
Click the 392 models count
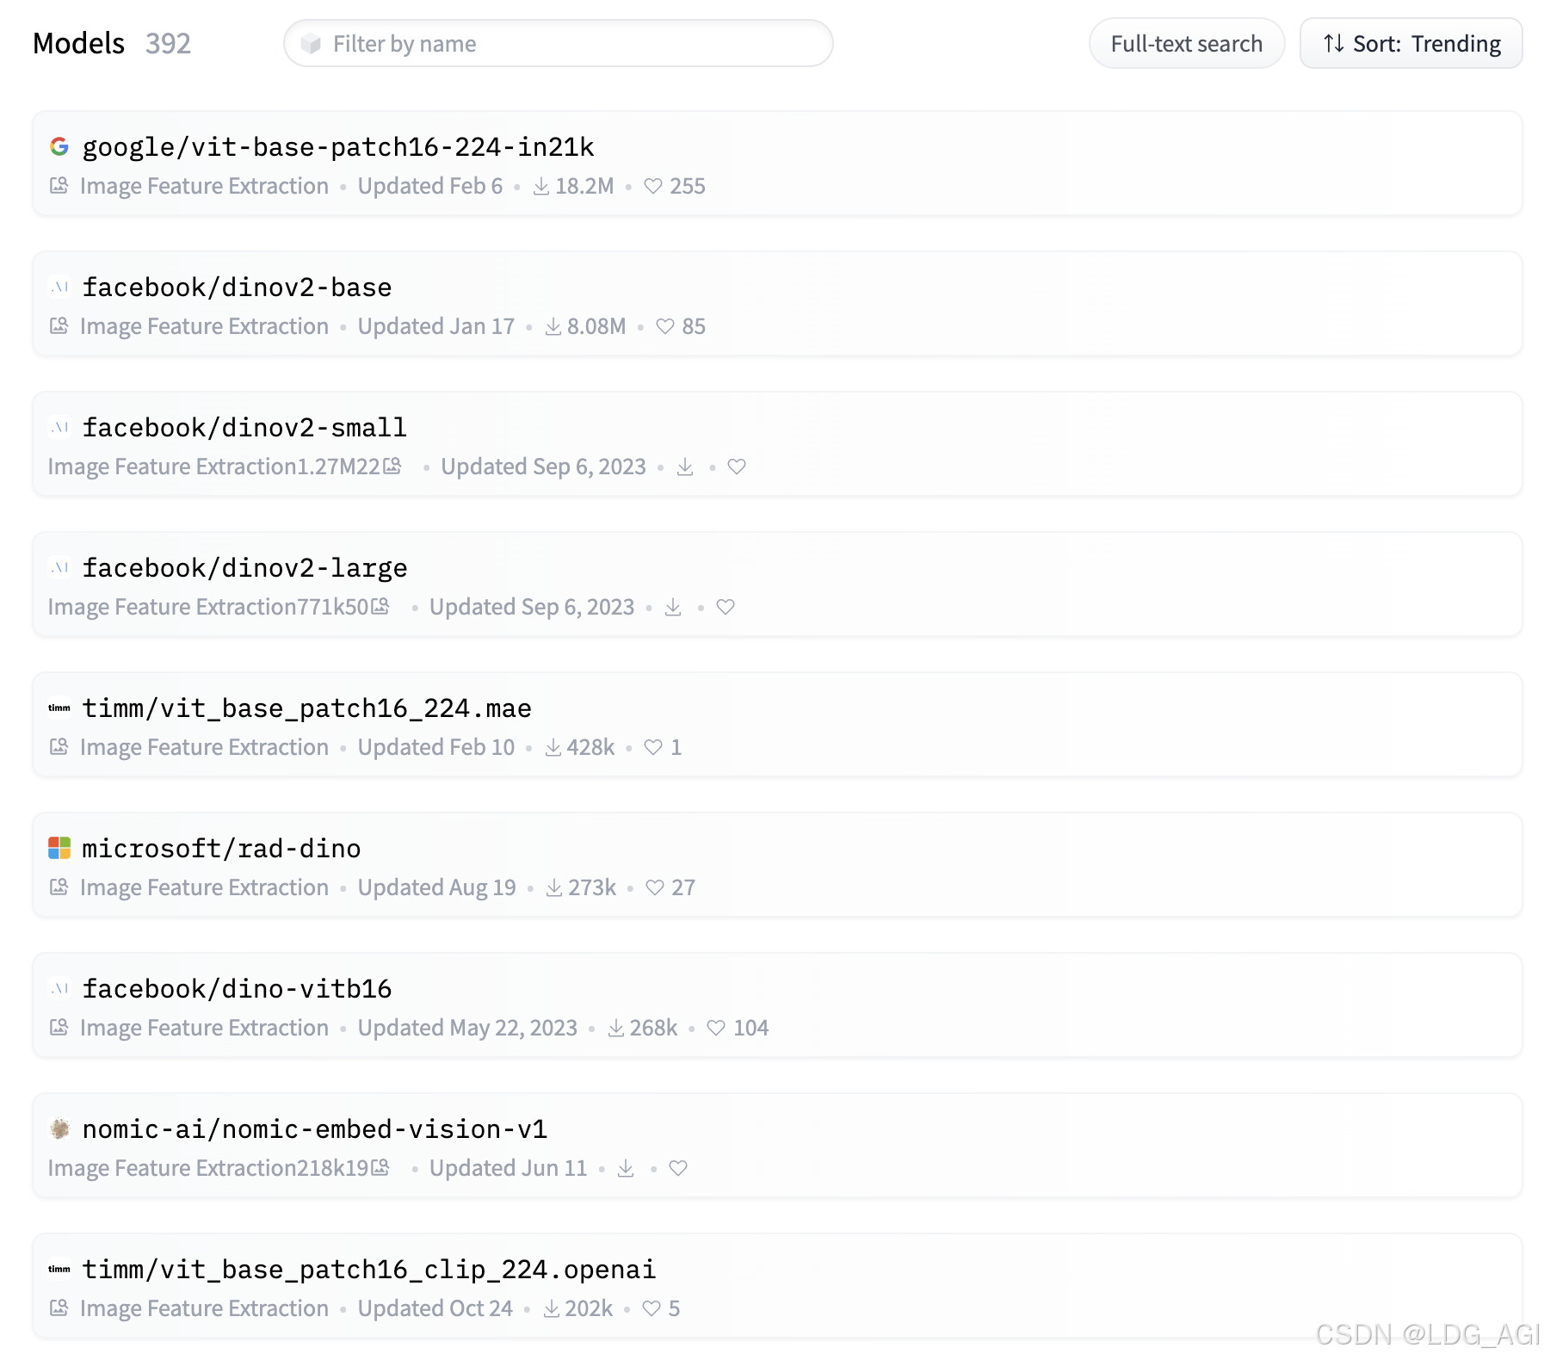[168, 43]
